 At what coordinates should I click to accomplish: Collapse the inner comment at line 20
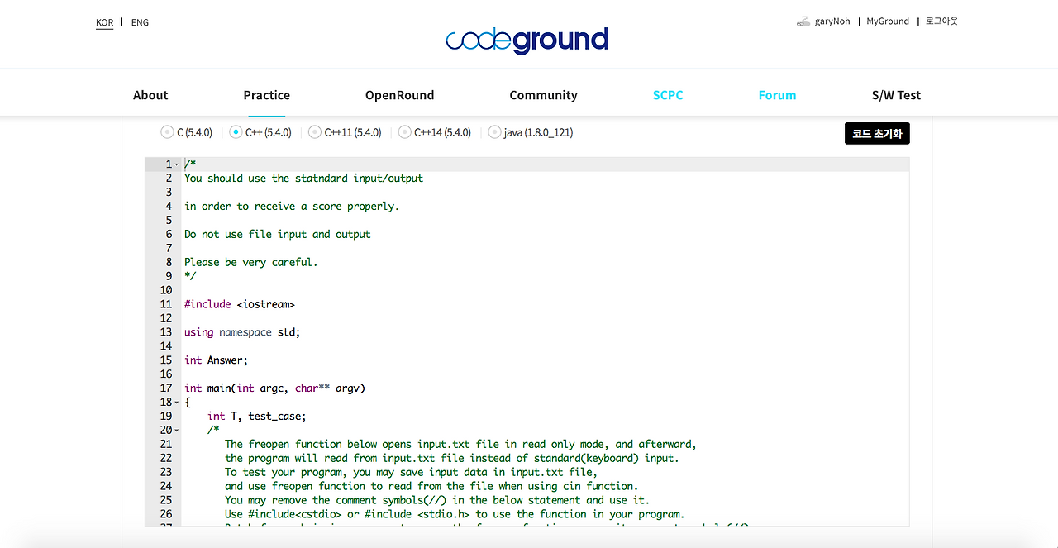pos(177,431)
